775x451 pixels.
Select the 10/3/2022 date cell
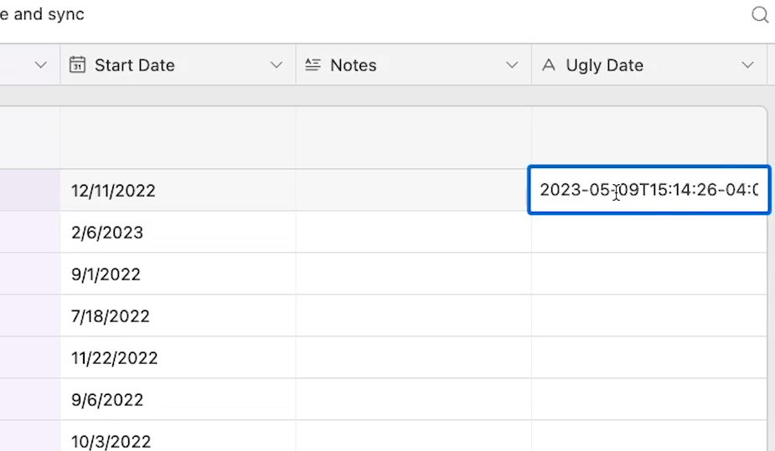click(178, 436)
